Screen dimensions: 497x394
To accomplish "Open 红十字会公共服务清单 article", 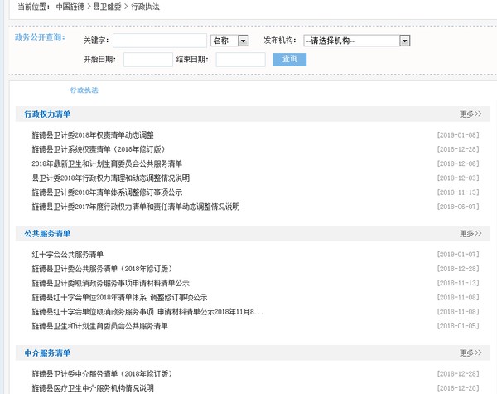I will tap(68, 255).
